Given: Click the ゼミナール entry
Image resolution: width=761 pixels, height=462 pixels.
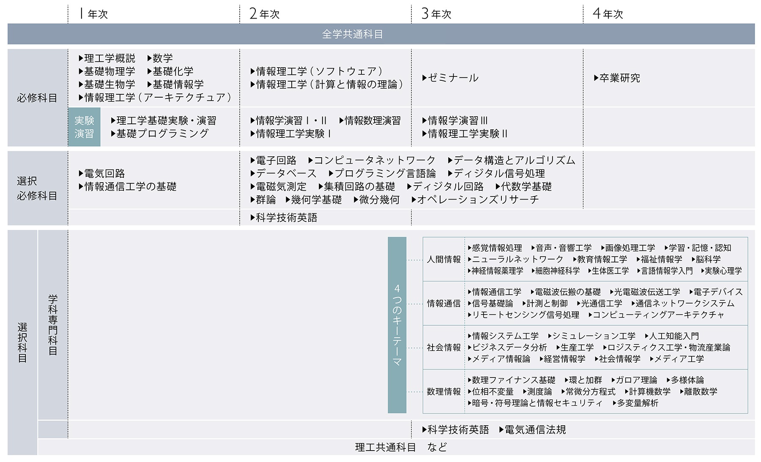Looking at the screenshot, I should [451, 78].
